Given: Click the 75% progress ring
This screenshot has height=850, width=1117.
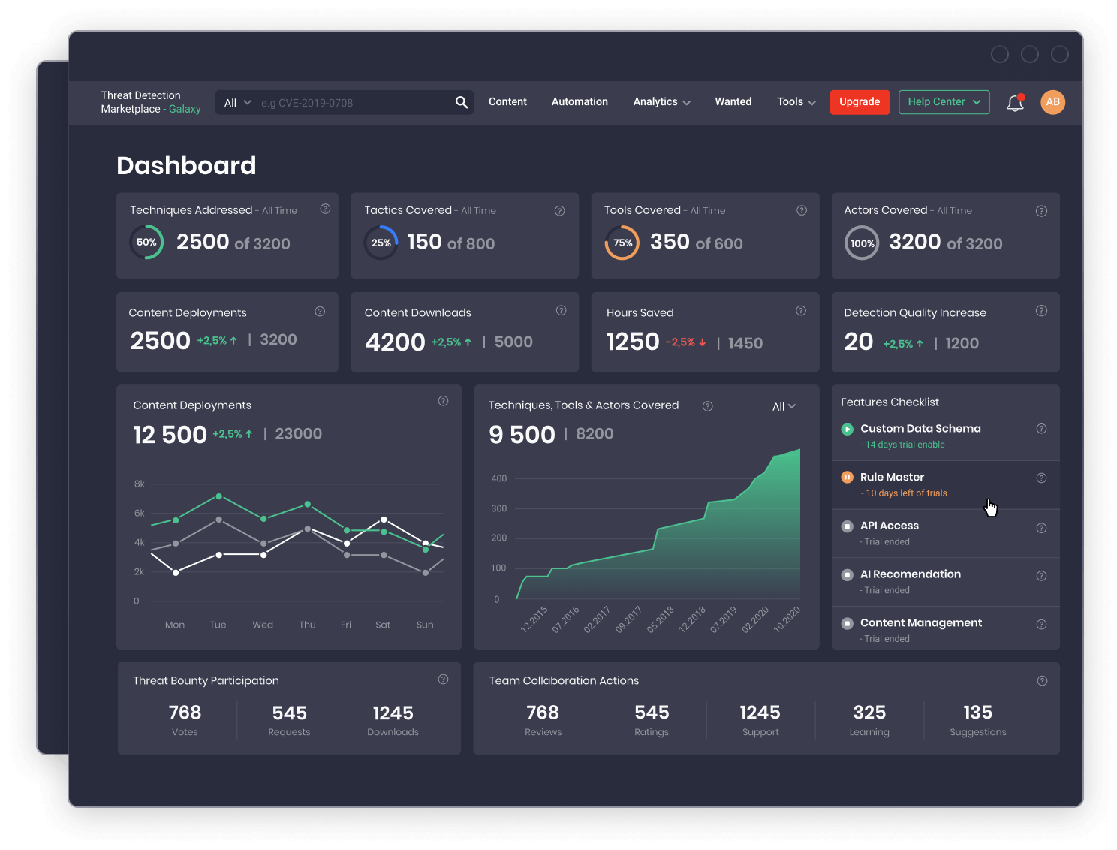Looking at the screenshot, I should point(622,243).
